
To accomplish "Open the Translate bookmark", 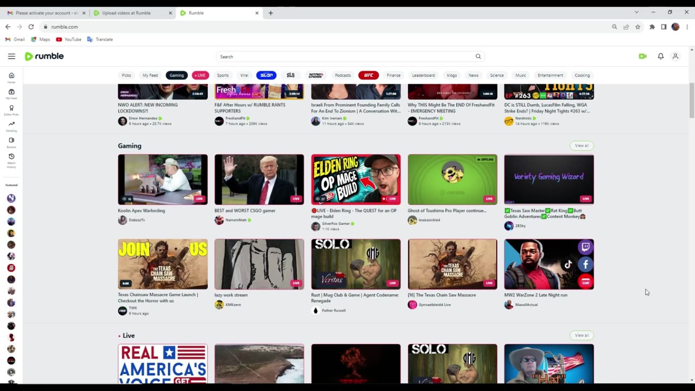I will [x=100, y=39].
